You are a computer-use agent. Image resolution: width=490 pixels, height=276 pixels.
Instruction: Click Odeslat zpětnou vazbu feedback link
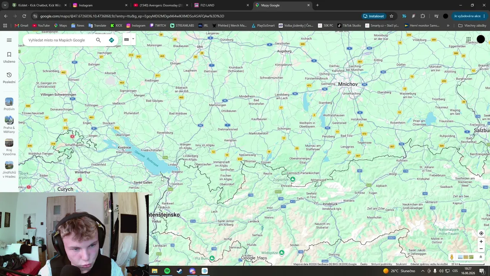[x=429, y=264]
